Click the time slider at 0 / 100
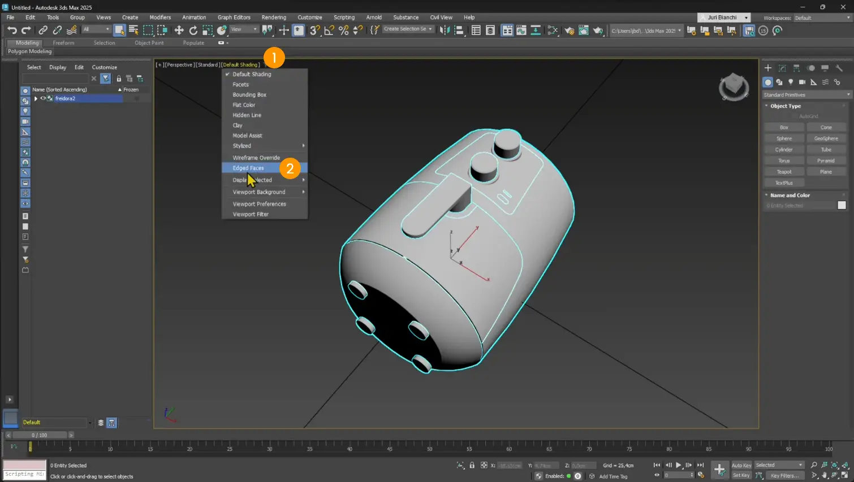Viewport: 854px width, 482px height. pyautogui.click(x=40, y=435)
